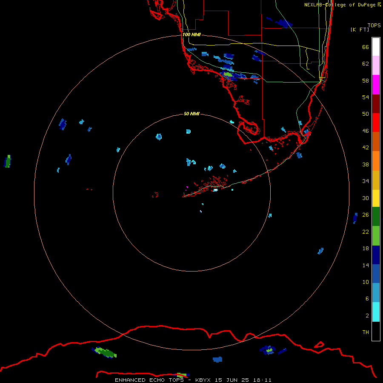Click the 62 legend value
Viewport: 383px width, 383px height.
click(366, 64)
